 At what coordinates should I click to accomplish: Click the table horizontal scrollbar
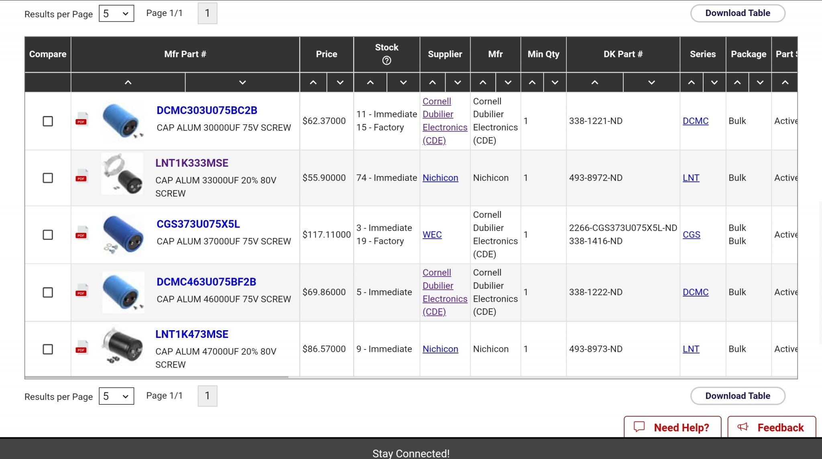click(x=157, y=377)
